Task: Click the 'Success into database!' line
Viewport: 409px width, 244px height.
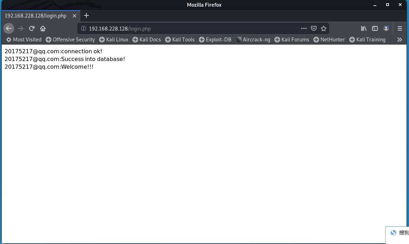Action: click(x=65, y=59)
